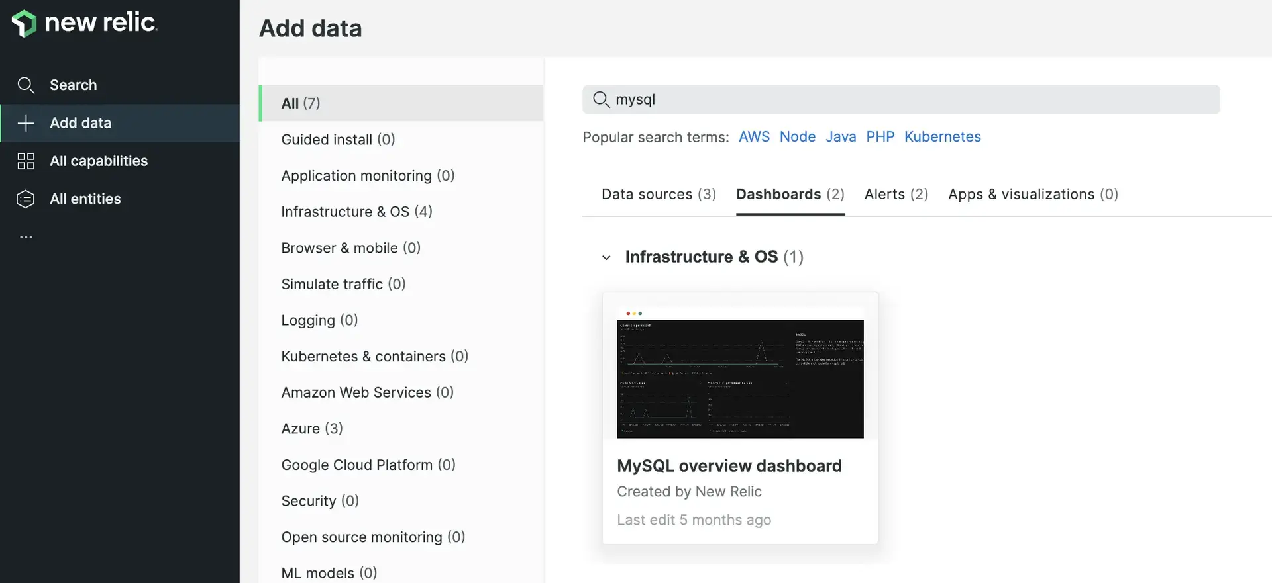
Task: Open All entities in the sidebar
Action: click(x=120, y=199)
